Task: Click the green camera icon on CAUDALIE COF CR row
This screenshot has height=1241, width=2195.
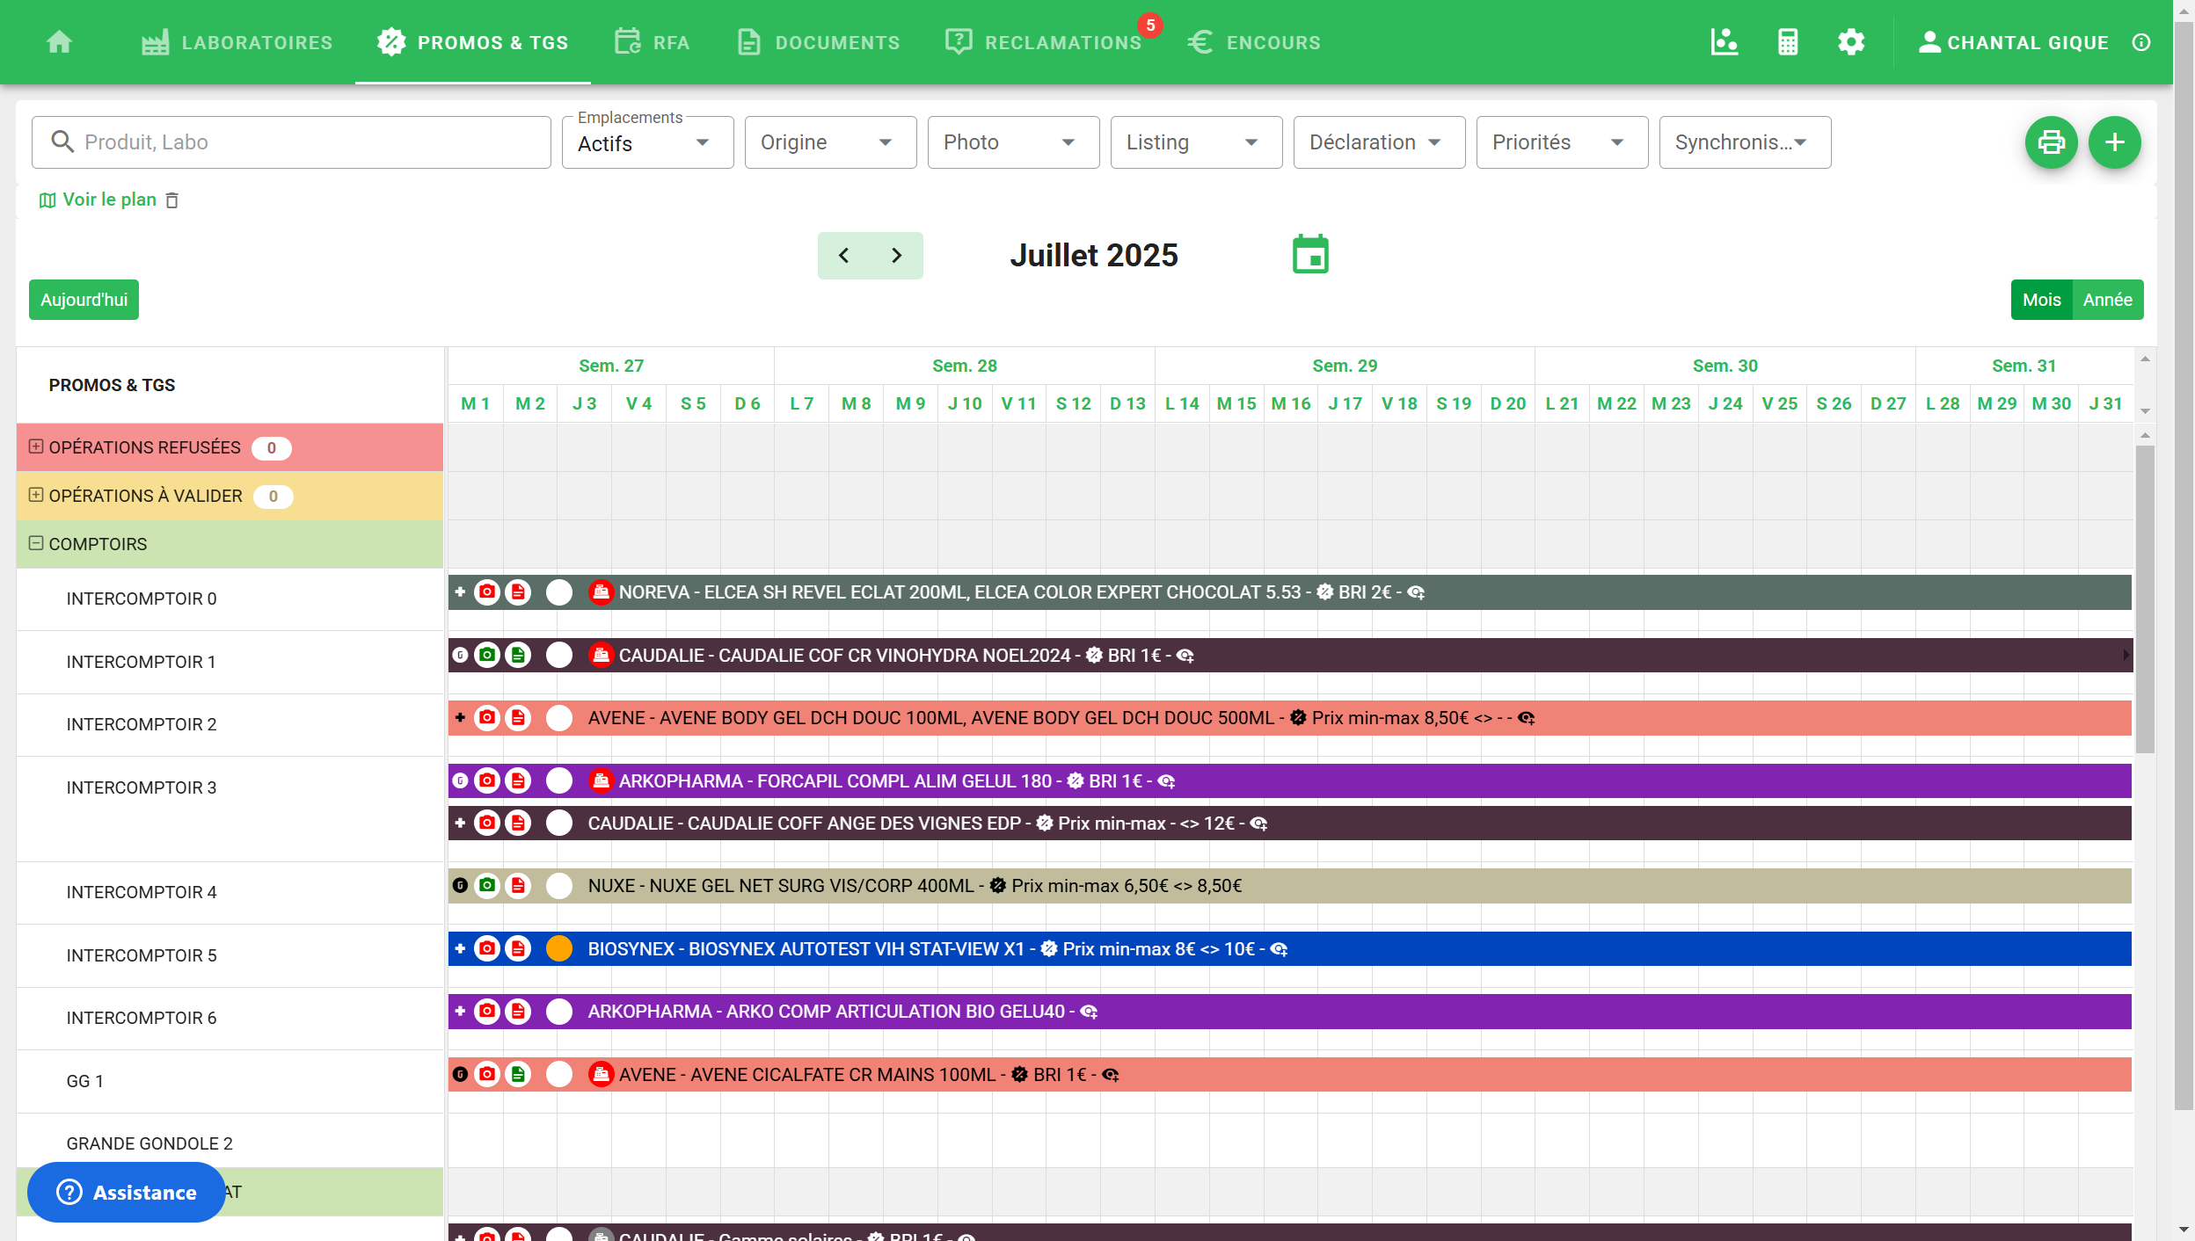Action: coord(487,655)
